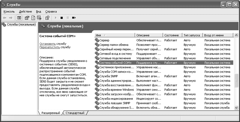Select gear icon of Сервер папки обмена
Viewport: 240px width, 122px height.
click(97, 45)
